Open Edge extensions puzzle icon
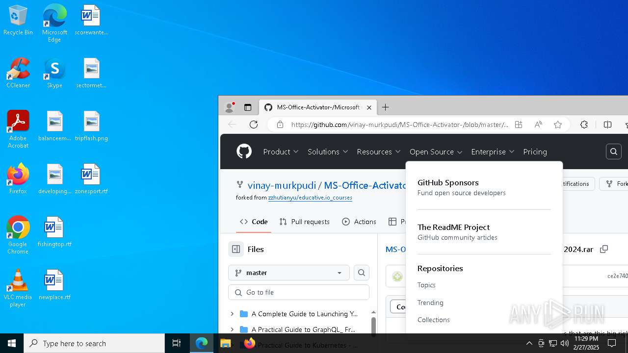628x353 pixels. 584,125
